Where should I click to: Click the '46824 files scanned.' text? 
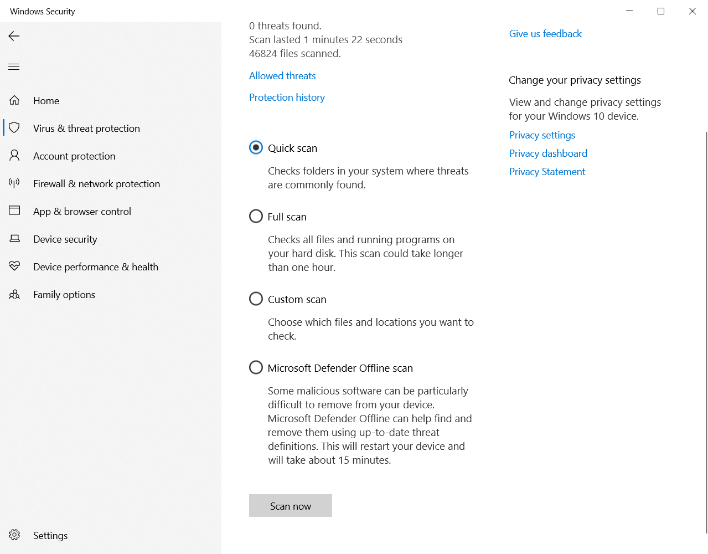[295, 54]
